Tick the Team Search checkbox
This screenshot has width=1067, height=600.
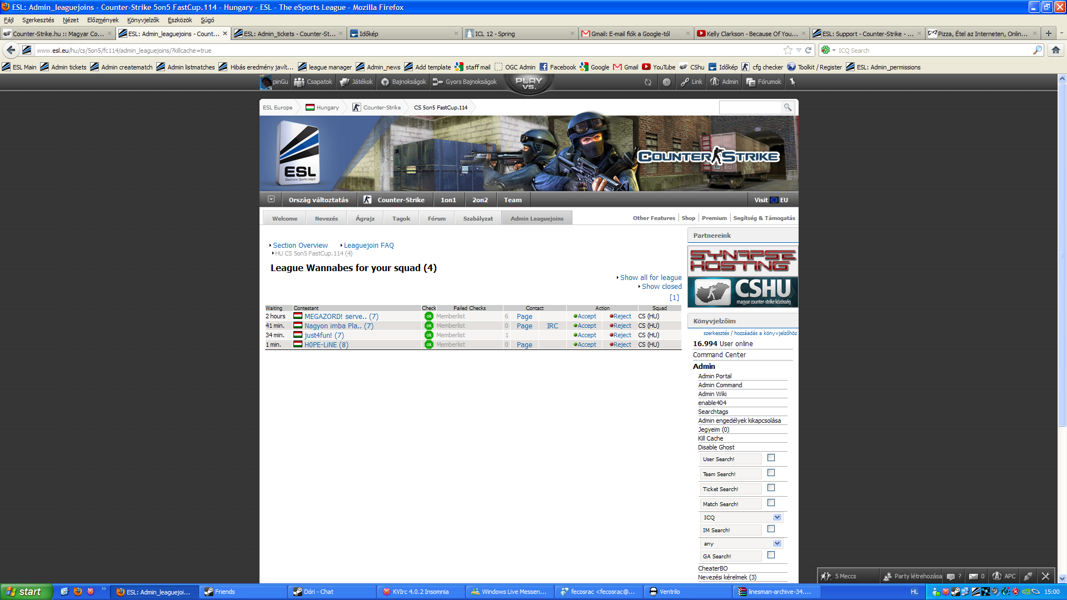(x=771, y=473)
